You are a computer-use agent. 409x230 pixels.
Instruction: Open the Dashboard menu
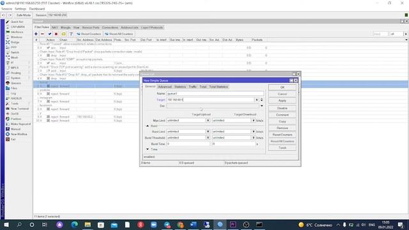click(x=37, y=9)
